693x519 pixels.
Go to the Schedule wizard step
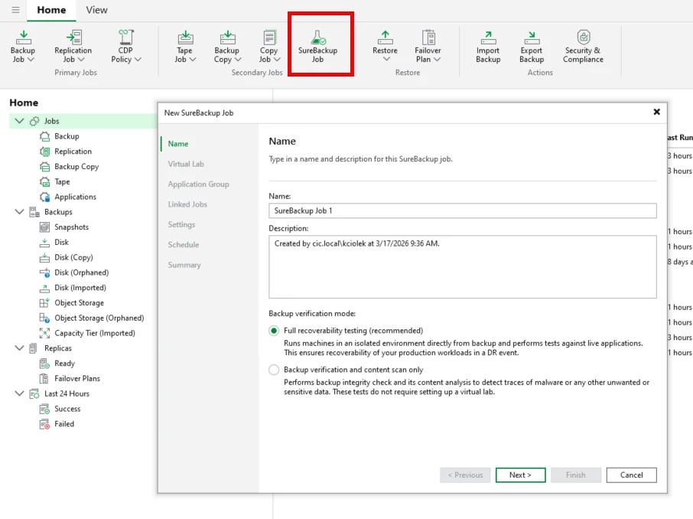(184, 245)
